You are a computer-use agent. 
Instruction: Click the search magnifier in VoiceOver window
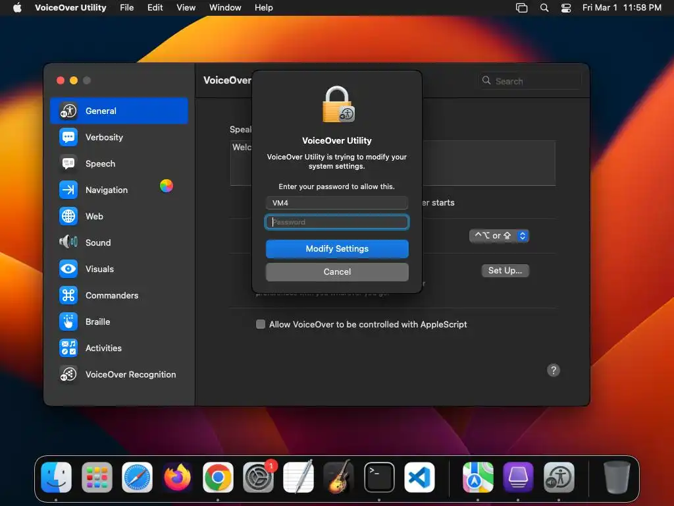pos(486,80)
